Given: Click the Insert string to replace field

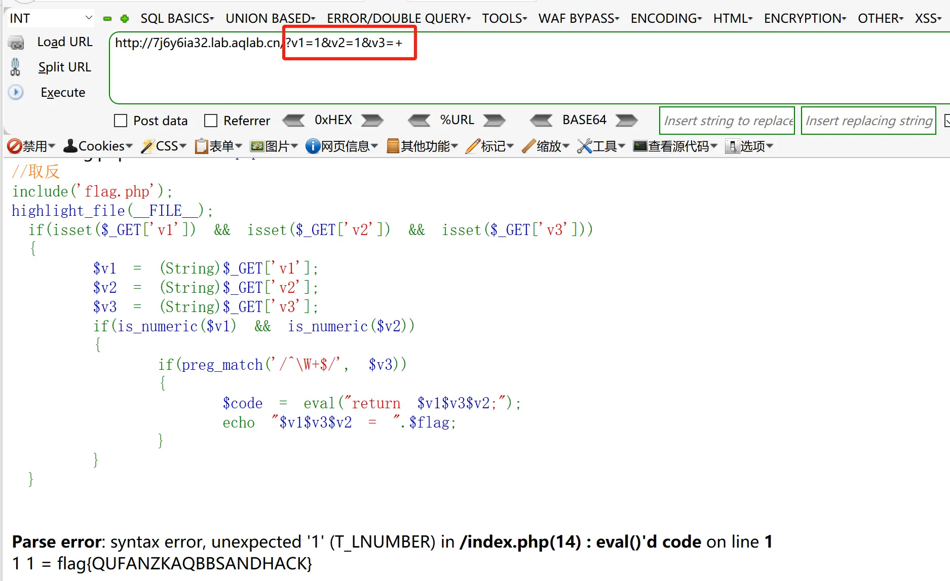Looking at the screenshot, I should pos(727,121).
